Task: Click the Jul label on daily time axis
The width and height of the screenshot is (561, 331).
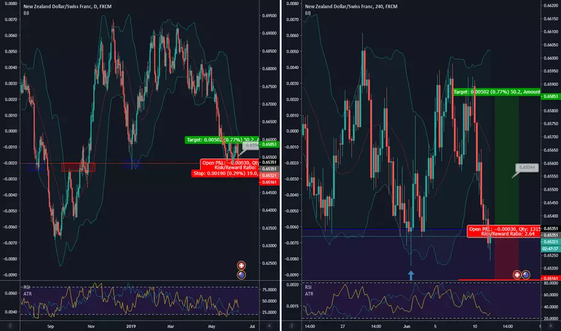Action: pyautogui.click(x=252, y=326)
